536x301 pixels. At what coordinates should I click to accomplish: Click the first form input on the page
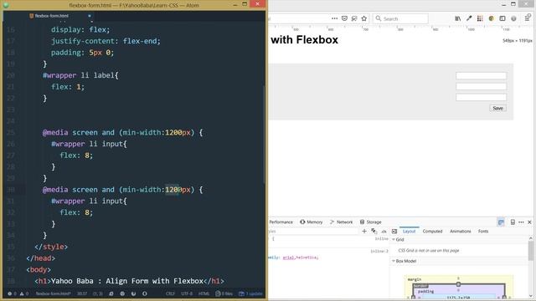tap(481, 76)
